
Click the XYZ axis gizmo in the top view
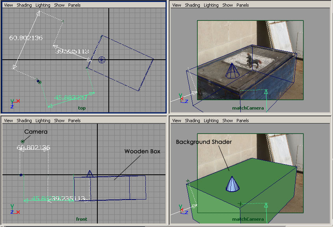pyautogui.click(x=15, y=103)
